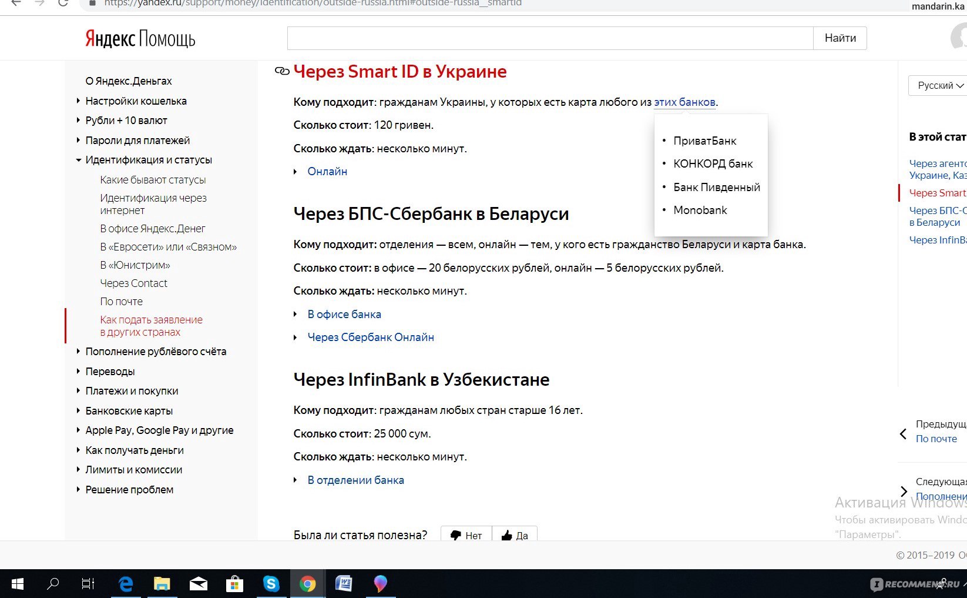Switch to Chrome on the taskbar

[x=307, y=584]
